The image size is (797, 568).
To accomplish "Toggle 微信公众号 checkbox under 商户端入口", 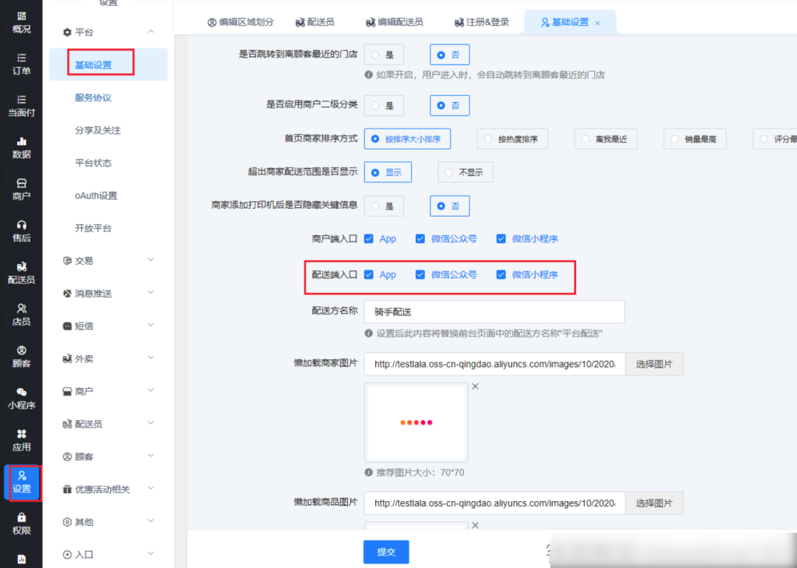I will (420, 239).
